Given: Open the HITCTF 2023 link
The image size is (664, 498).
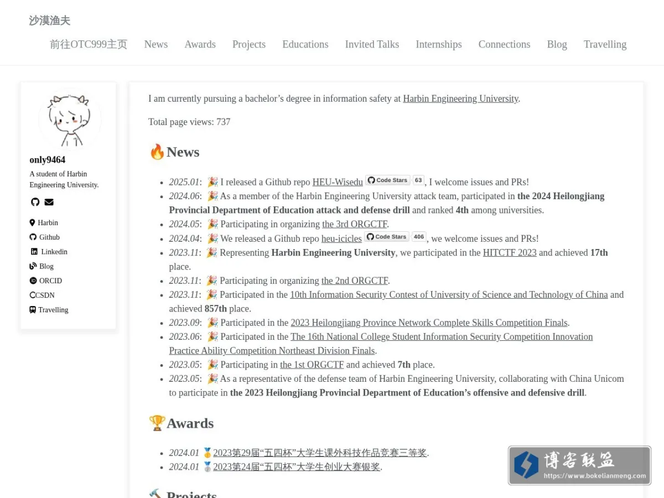Looking at the screenshot, I should coord(510,252).
